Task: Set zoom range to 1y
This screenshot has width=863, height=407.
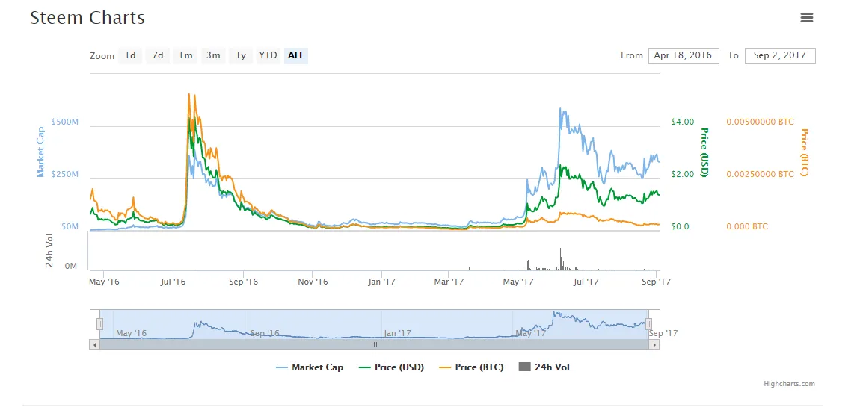Action: (241, 55)
